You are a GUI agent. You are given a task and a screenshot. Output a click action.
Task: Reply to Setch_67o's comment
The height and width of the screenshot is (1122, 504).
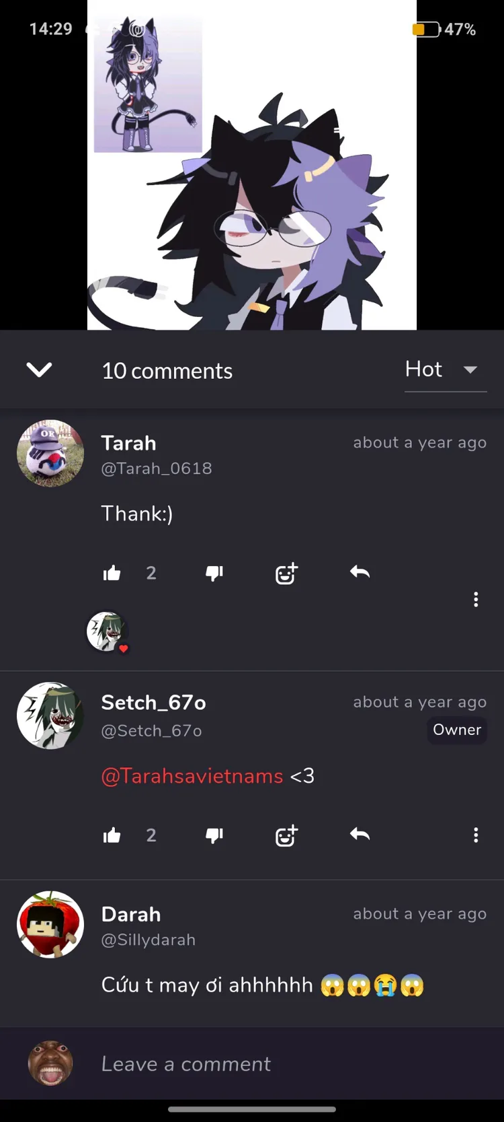click(x=360, y=835)
